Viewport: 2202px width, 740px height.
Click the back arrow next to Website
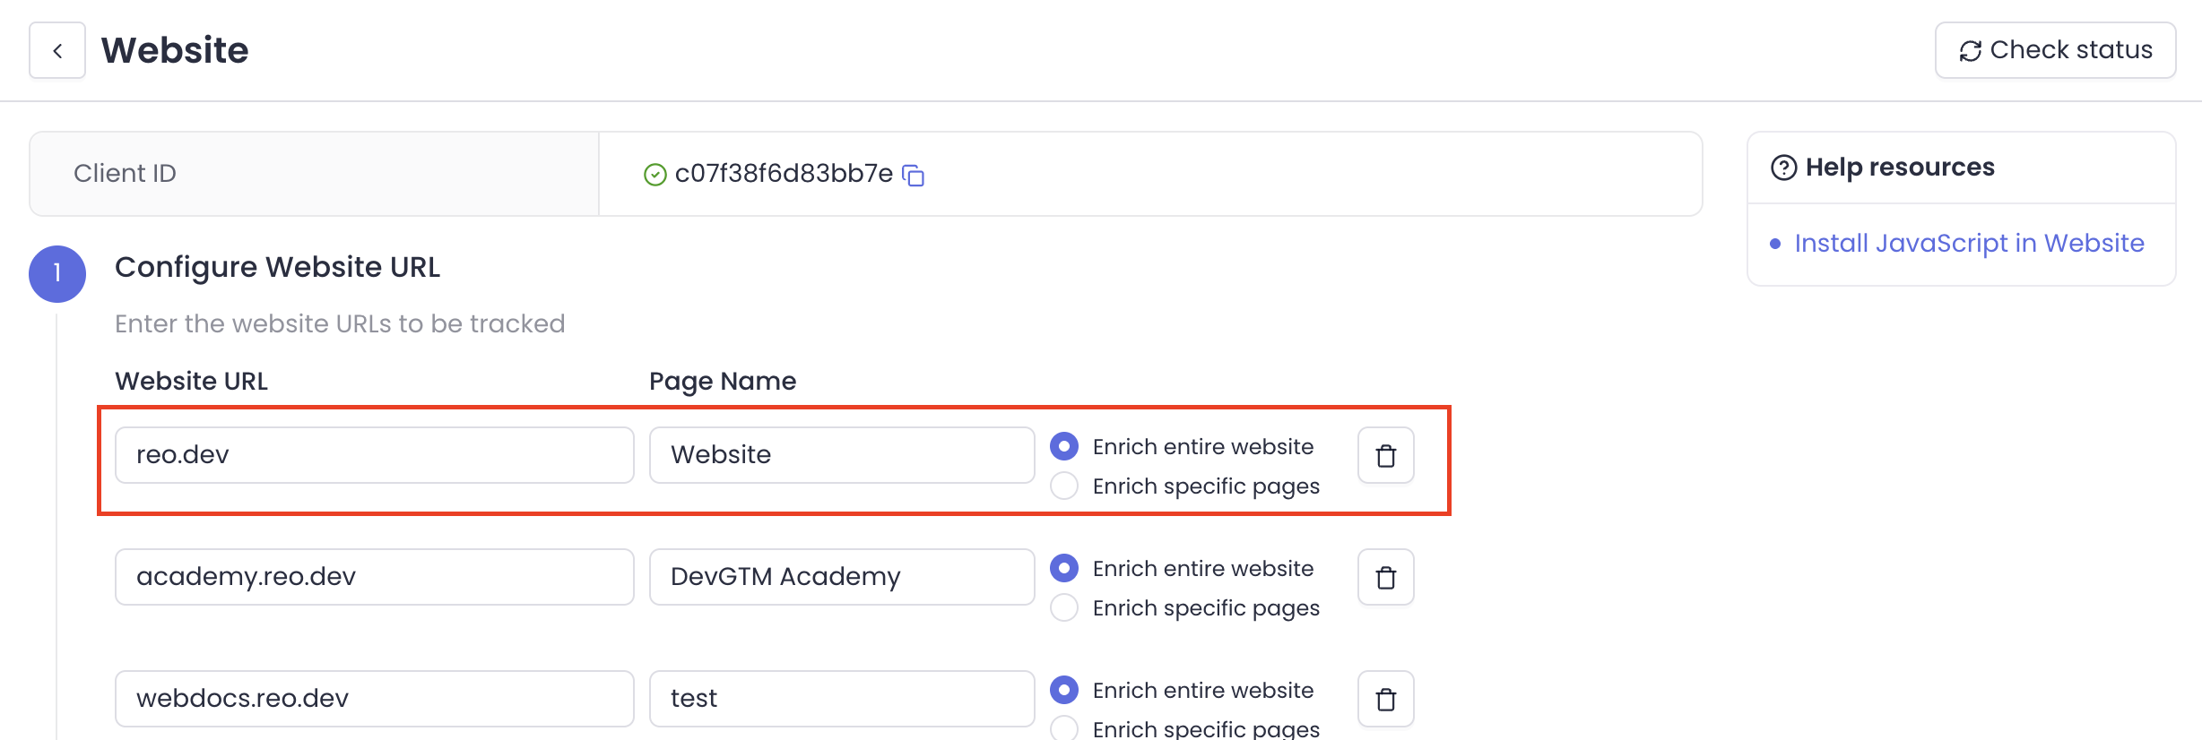[57, 51]
